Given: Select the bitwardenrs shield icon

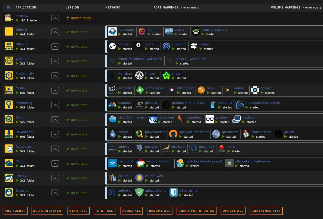Looking at the screenshot, I should click(x=174, y=192).
